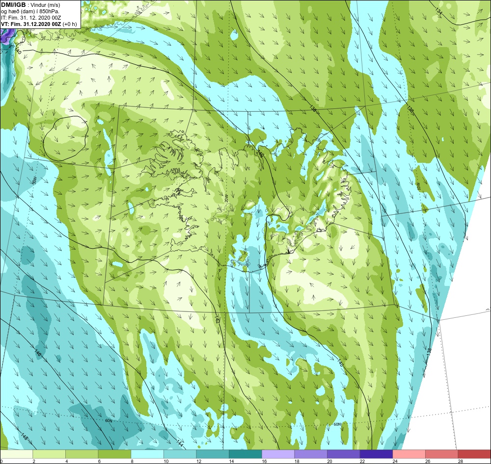The image size is (491, 464).
Task: Pick the red above-28 m/s legend swatch
Action: click(x=474, y=454)
